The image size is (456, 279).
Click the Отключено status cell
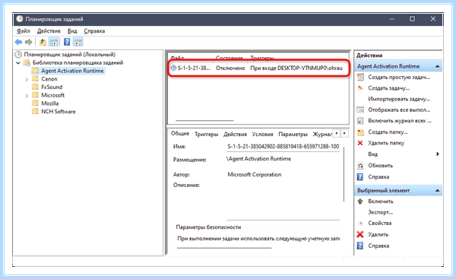(230, 68)
